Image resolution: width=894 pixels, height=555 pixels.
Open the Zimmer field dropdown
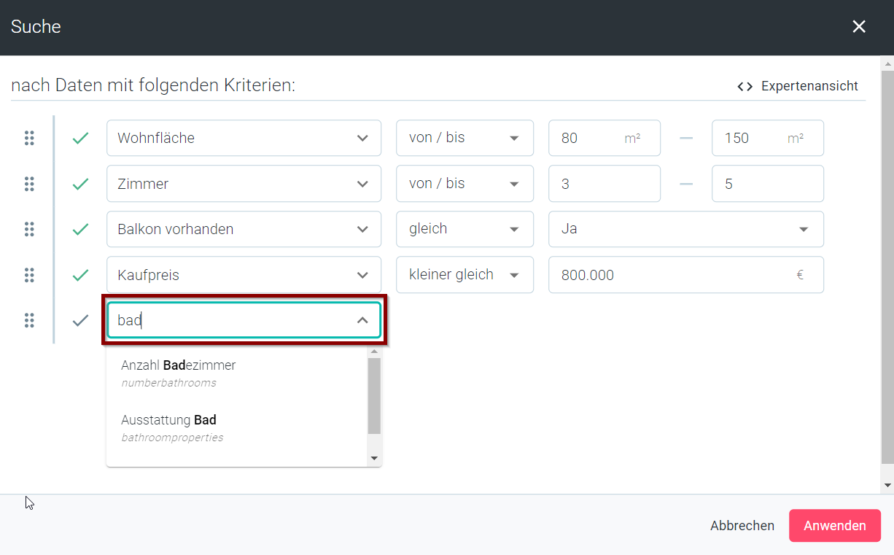click(x=244, y=184)
